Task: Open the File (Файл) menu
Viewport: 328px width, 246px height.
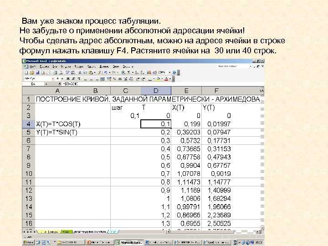Action: 33,67
